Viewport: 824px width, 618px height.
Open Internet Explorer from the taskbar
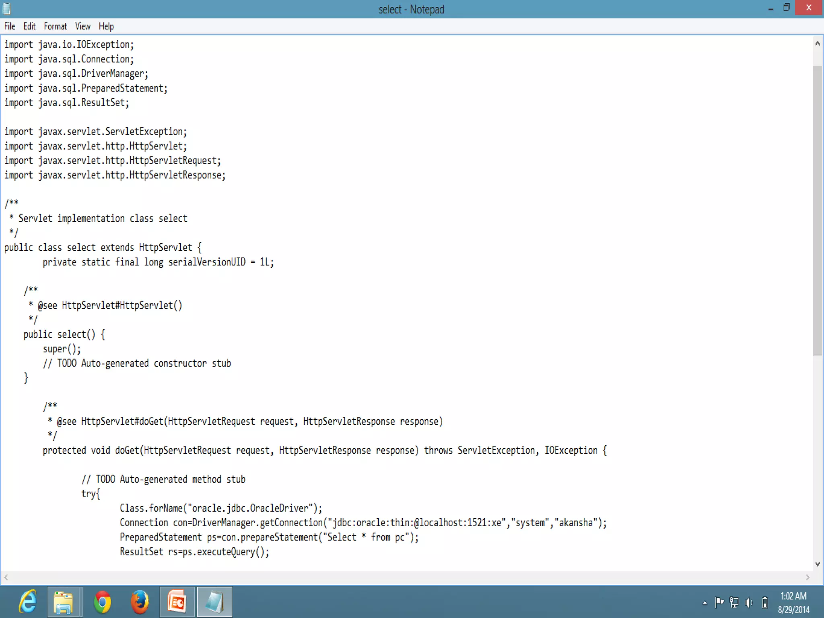click(28, 602)
